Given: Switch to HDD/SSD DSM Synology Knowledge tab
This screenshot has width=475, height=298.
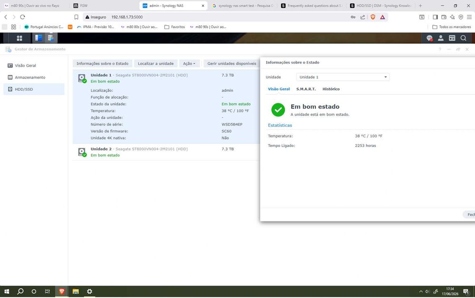Looking at the screenshot, I should click(x=381, y=5).
